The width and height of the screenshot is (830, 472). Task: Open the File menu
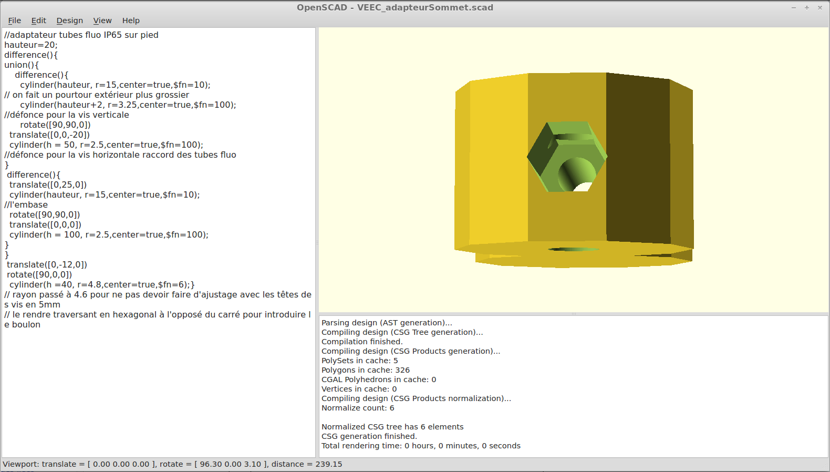point(15,20)
